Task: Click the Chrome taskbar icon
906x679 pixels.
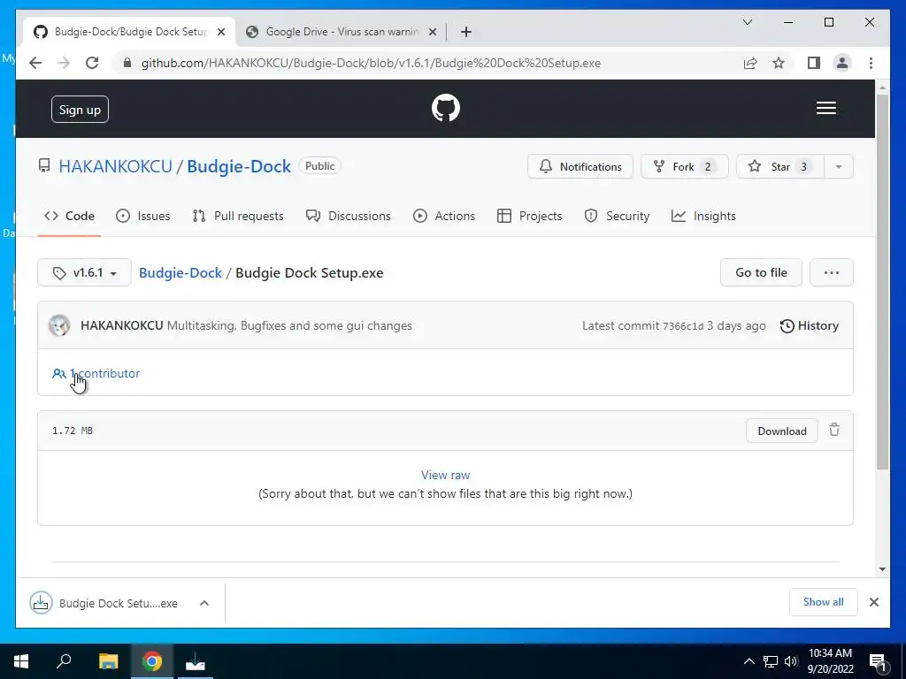Action: pyautogui.click(x=152, y=661)
